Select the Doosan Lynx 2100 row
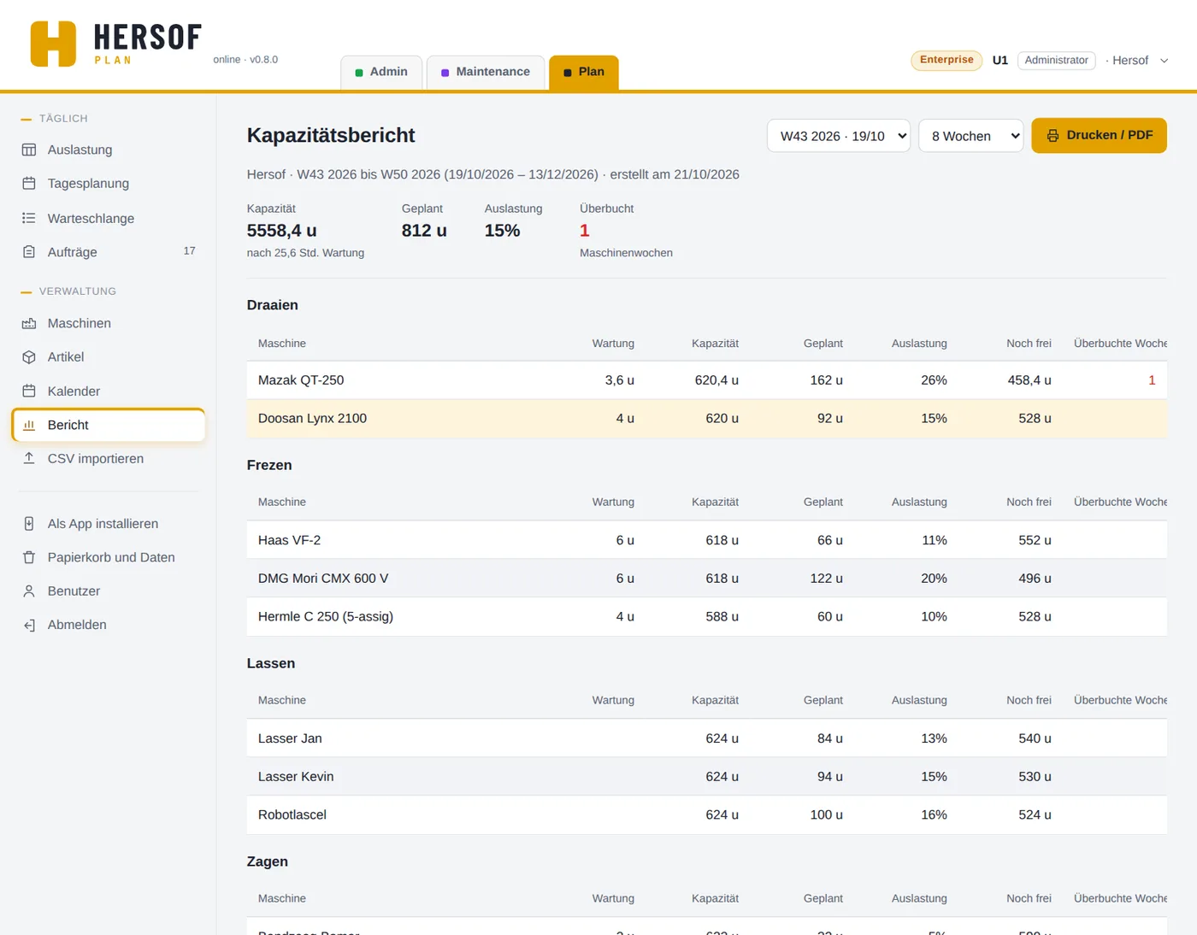The width and height of the screenshot is (1197, 935). click(706, 419)
